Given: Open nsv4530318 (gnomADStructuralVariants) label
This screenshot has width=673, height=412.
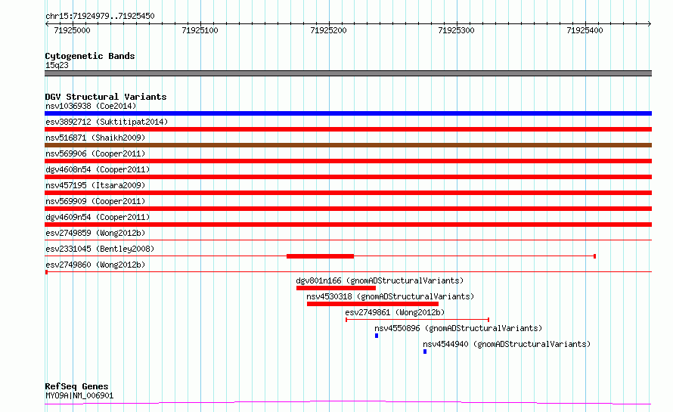Looking at the screenshot, I should click(x=390, y=296).
